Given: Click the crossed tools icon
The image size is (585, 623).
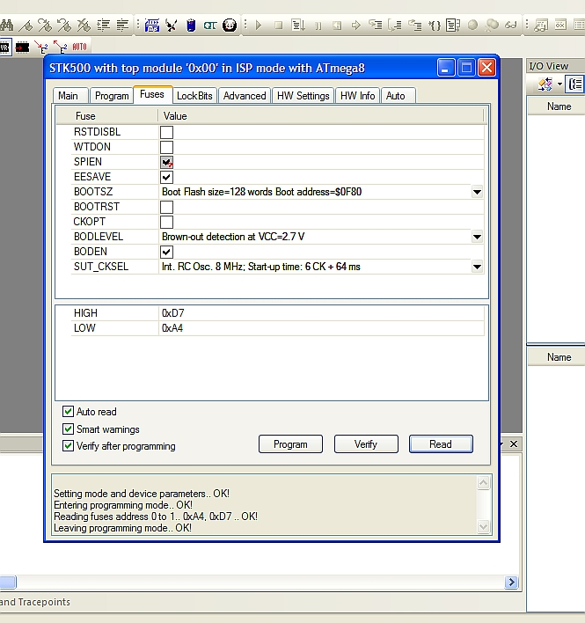Looking at the screenshot, I should [x=172, y=26].
